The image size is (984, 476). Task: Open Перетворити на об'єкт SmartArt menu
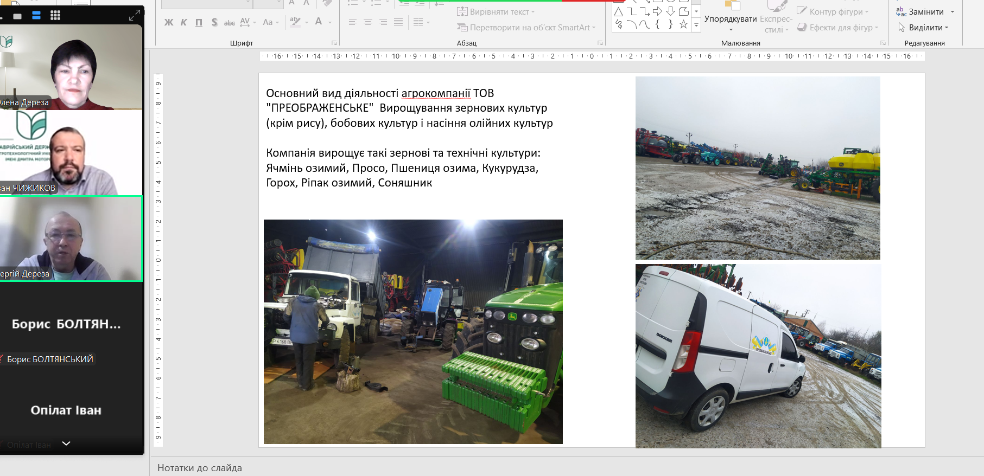526,28
